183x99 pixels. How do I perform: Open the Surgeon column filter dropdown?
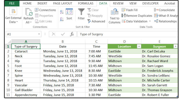(x=175, y=47)
